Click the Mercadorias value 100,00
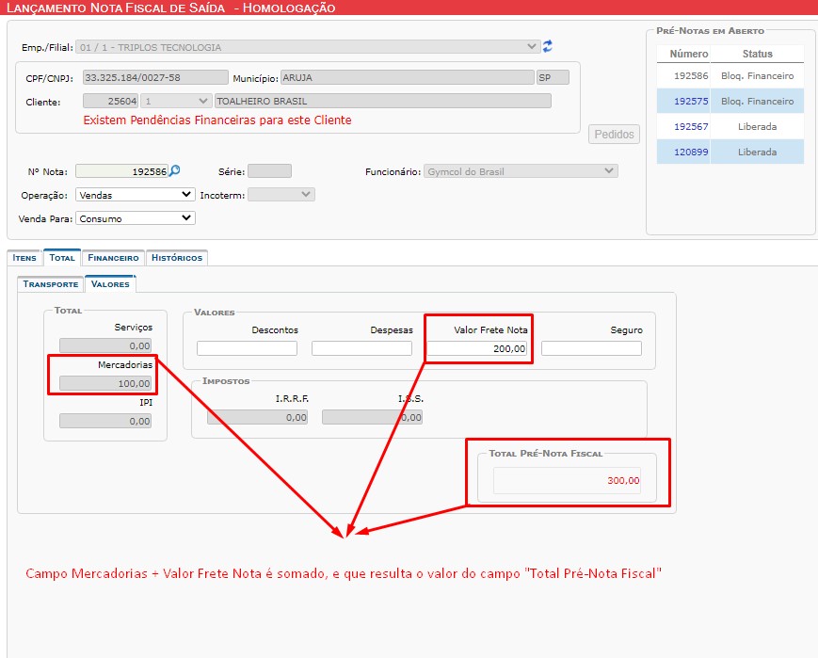 105,383
